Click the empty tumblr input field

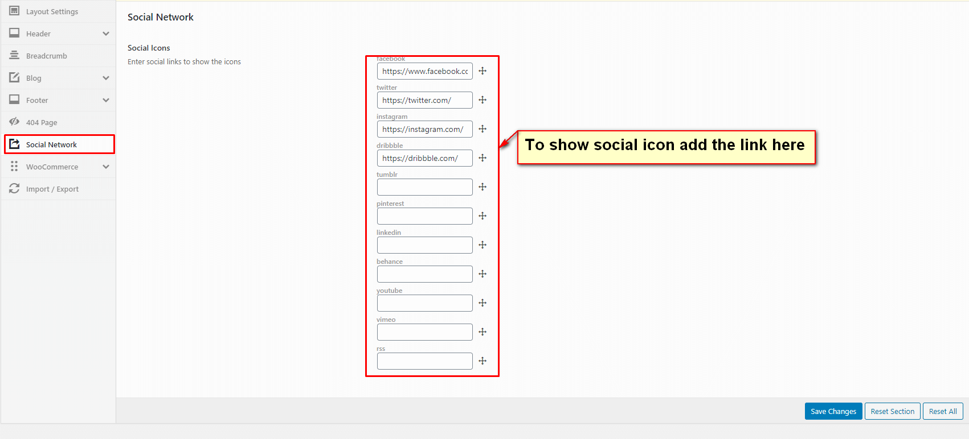(x=425, y=187)
